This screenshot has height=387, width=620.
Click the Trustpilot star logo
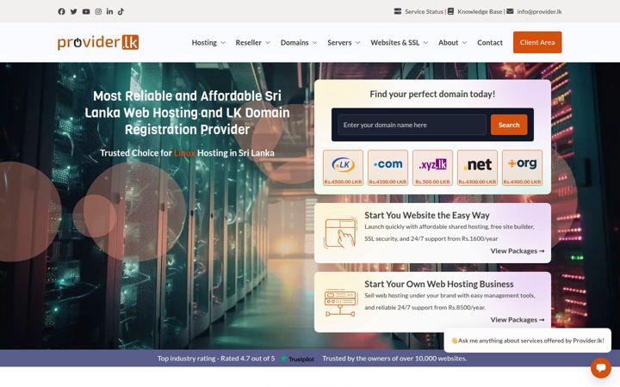point(297,359)
